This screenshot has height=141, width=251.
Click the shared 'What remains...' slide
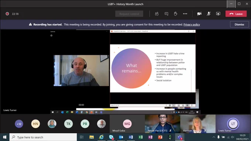click(153, 68)
